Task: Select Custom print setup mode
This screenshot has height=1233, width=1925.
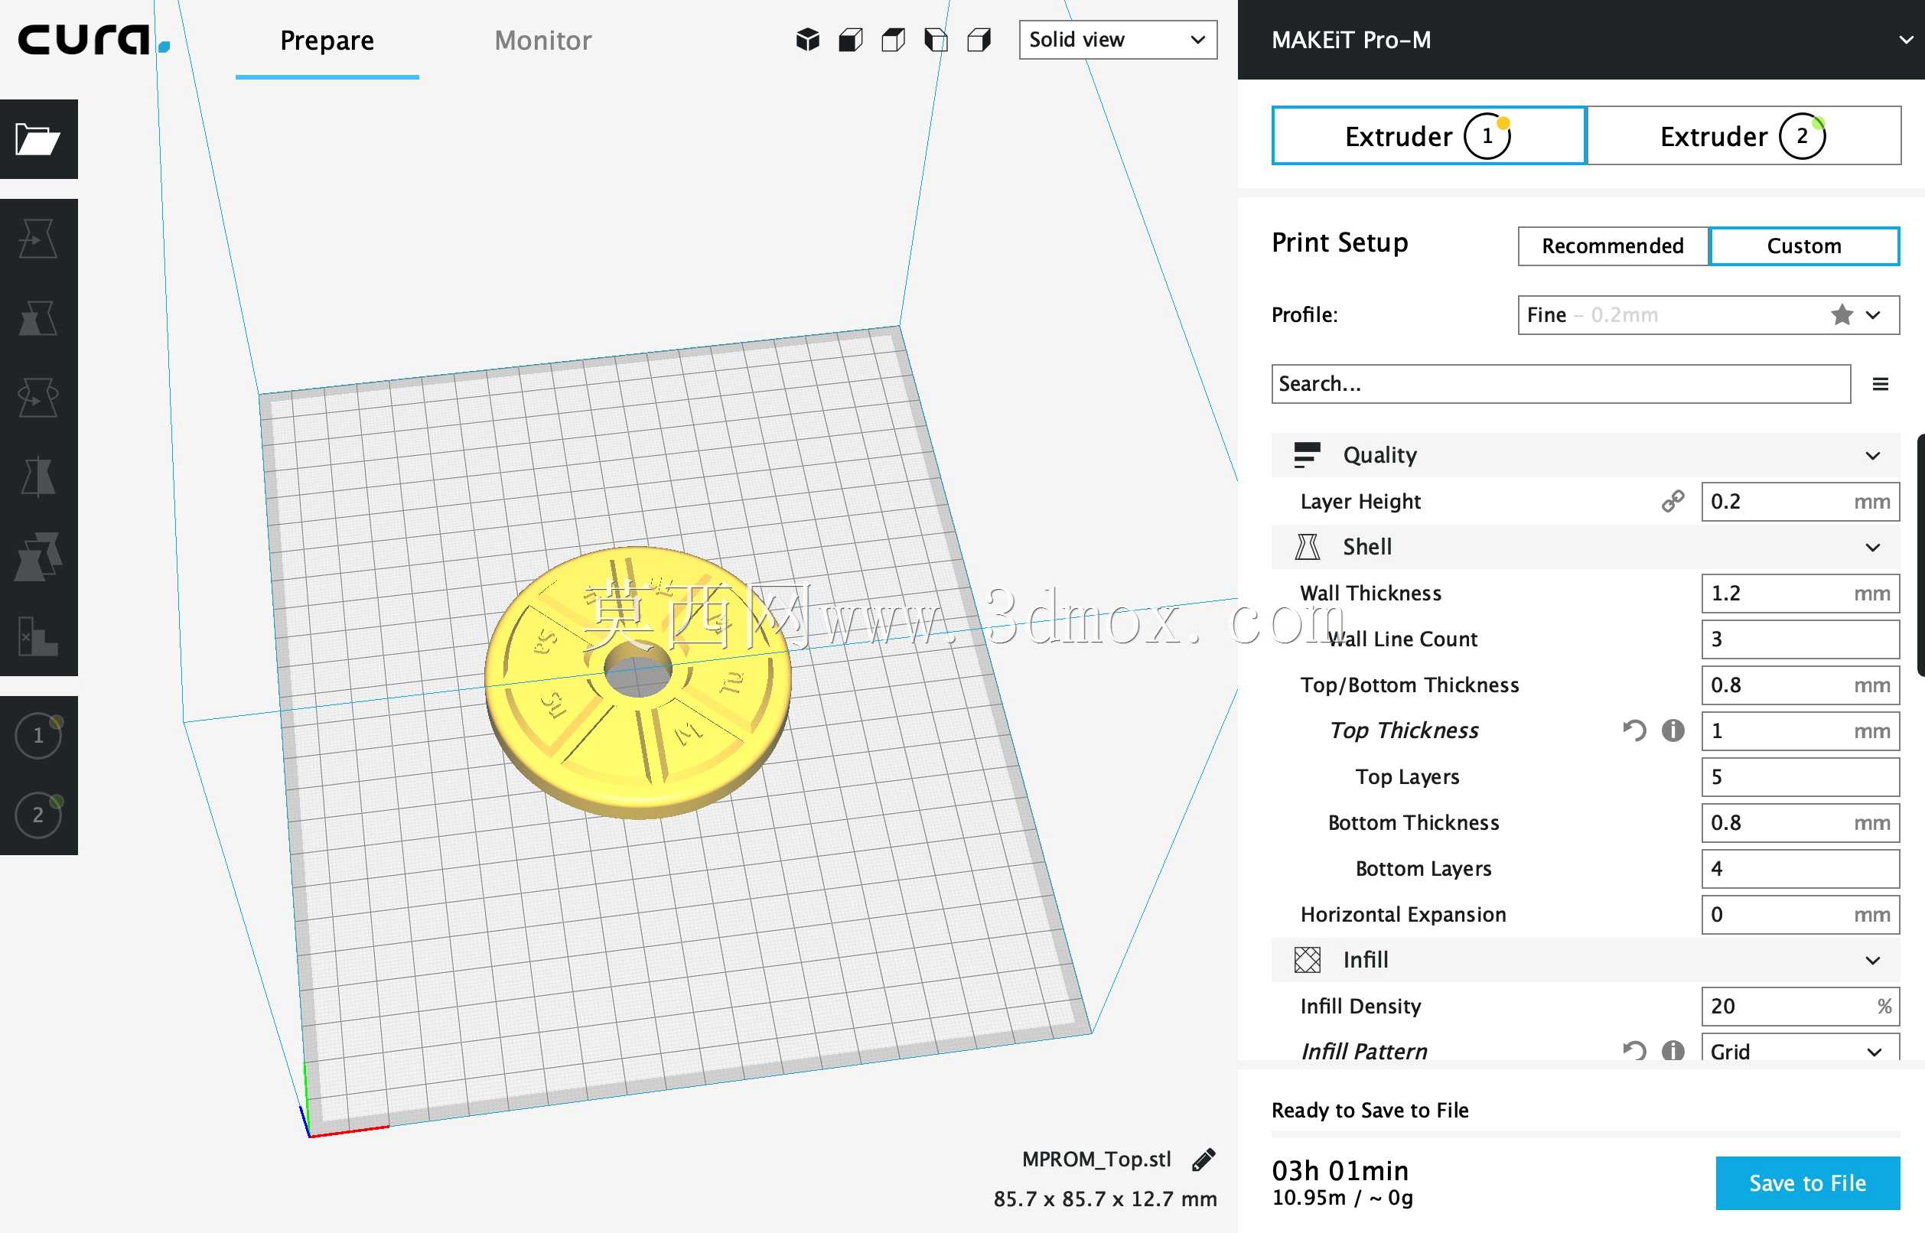Action: click(1804, 246)
